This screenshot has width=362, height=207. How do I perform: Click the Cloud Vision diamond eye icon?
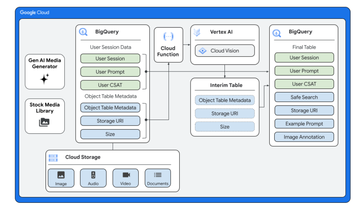[203, 51]
